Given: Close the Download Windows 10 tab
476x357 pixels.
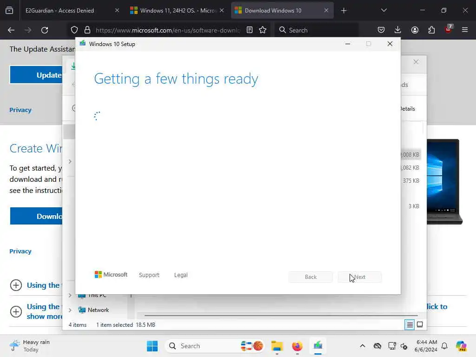Looking at the screenshot, I should click(x=326, y=11).
